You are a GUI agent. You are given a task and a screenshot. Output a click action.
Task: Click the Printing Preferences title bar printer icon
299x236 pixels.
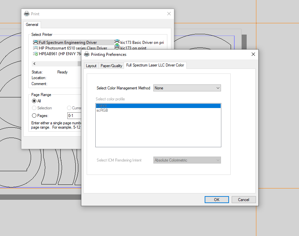(87, 54)
